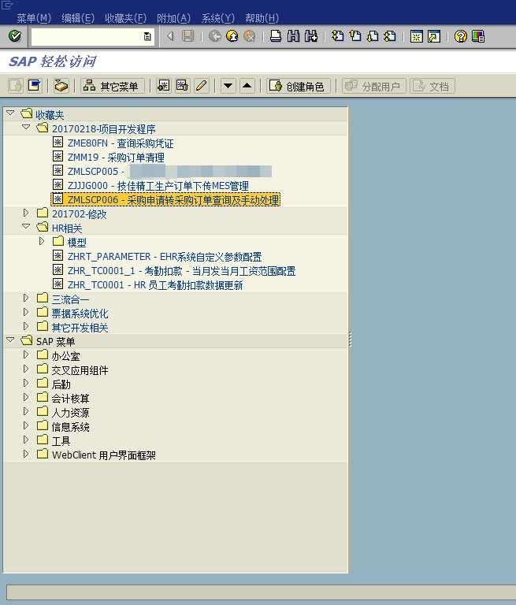Click the 分配用户 button
This screenshot has height=605, width=516.
pos(373,86)
